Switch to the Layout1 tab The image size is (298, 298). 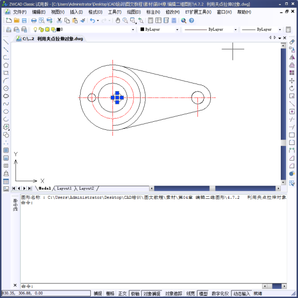point(64,188)
